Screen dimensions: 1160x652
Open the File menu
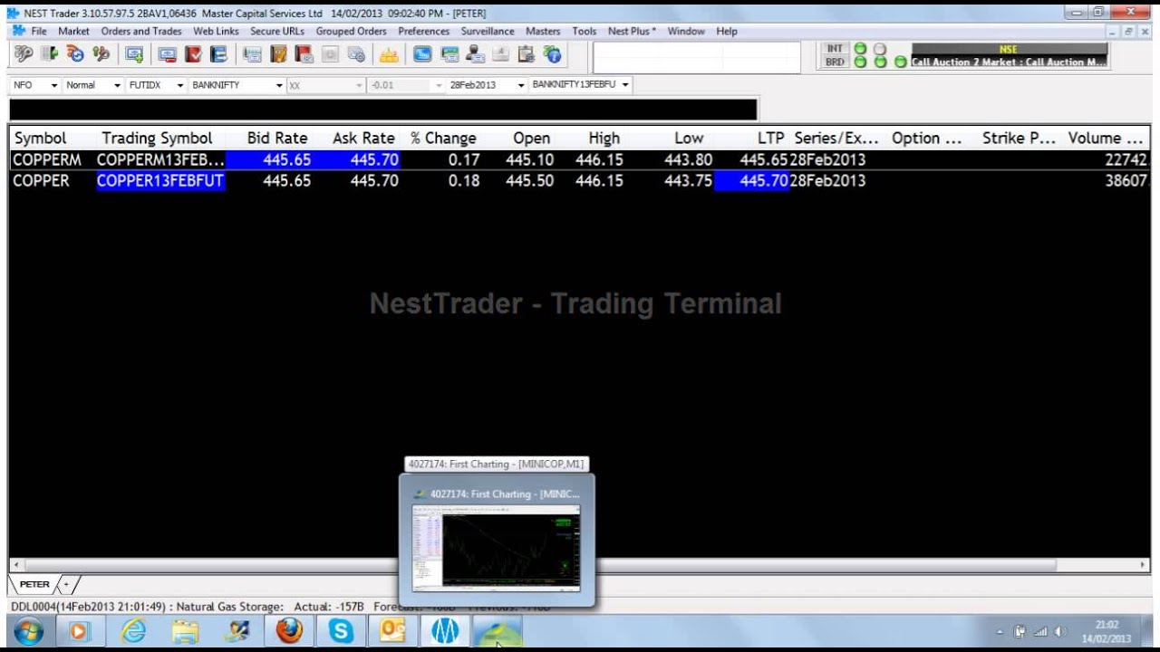pos(39,31)
